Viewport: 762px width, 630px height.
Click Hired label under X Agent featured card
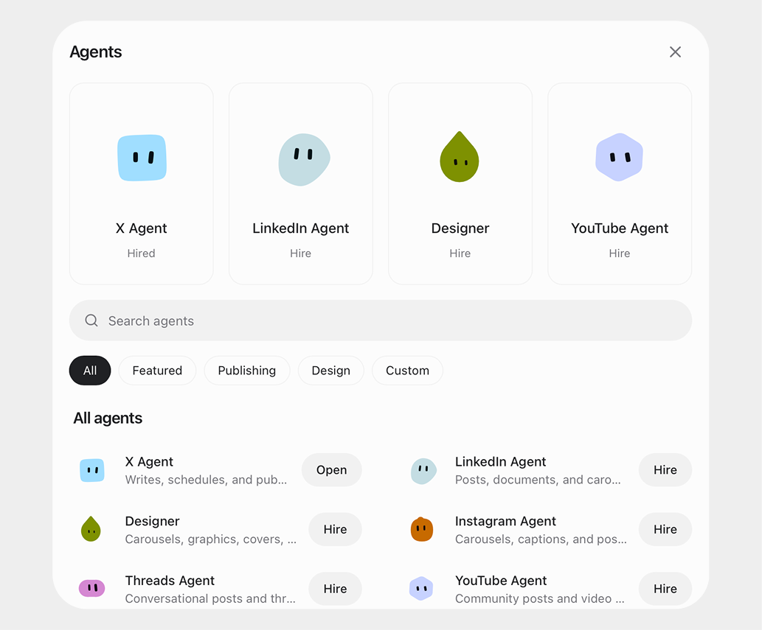[x=141, y=253]
